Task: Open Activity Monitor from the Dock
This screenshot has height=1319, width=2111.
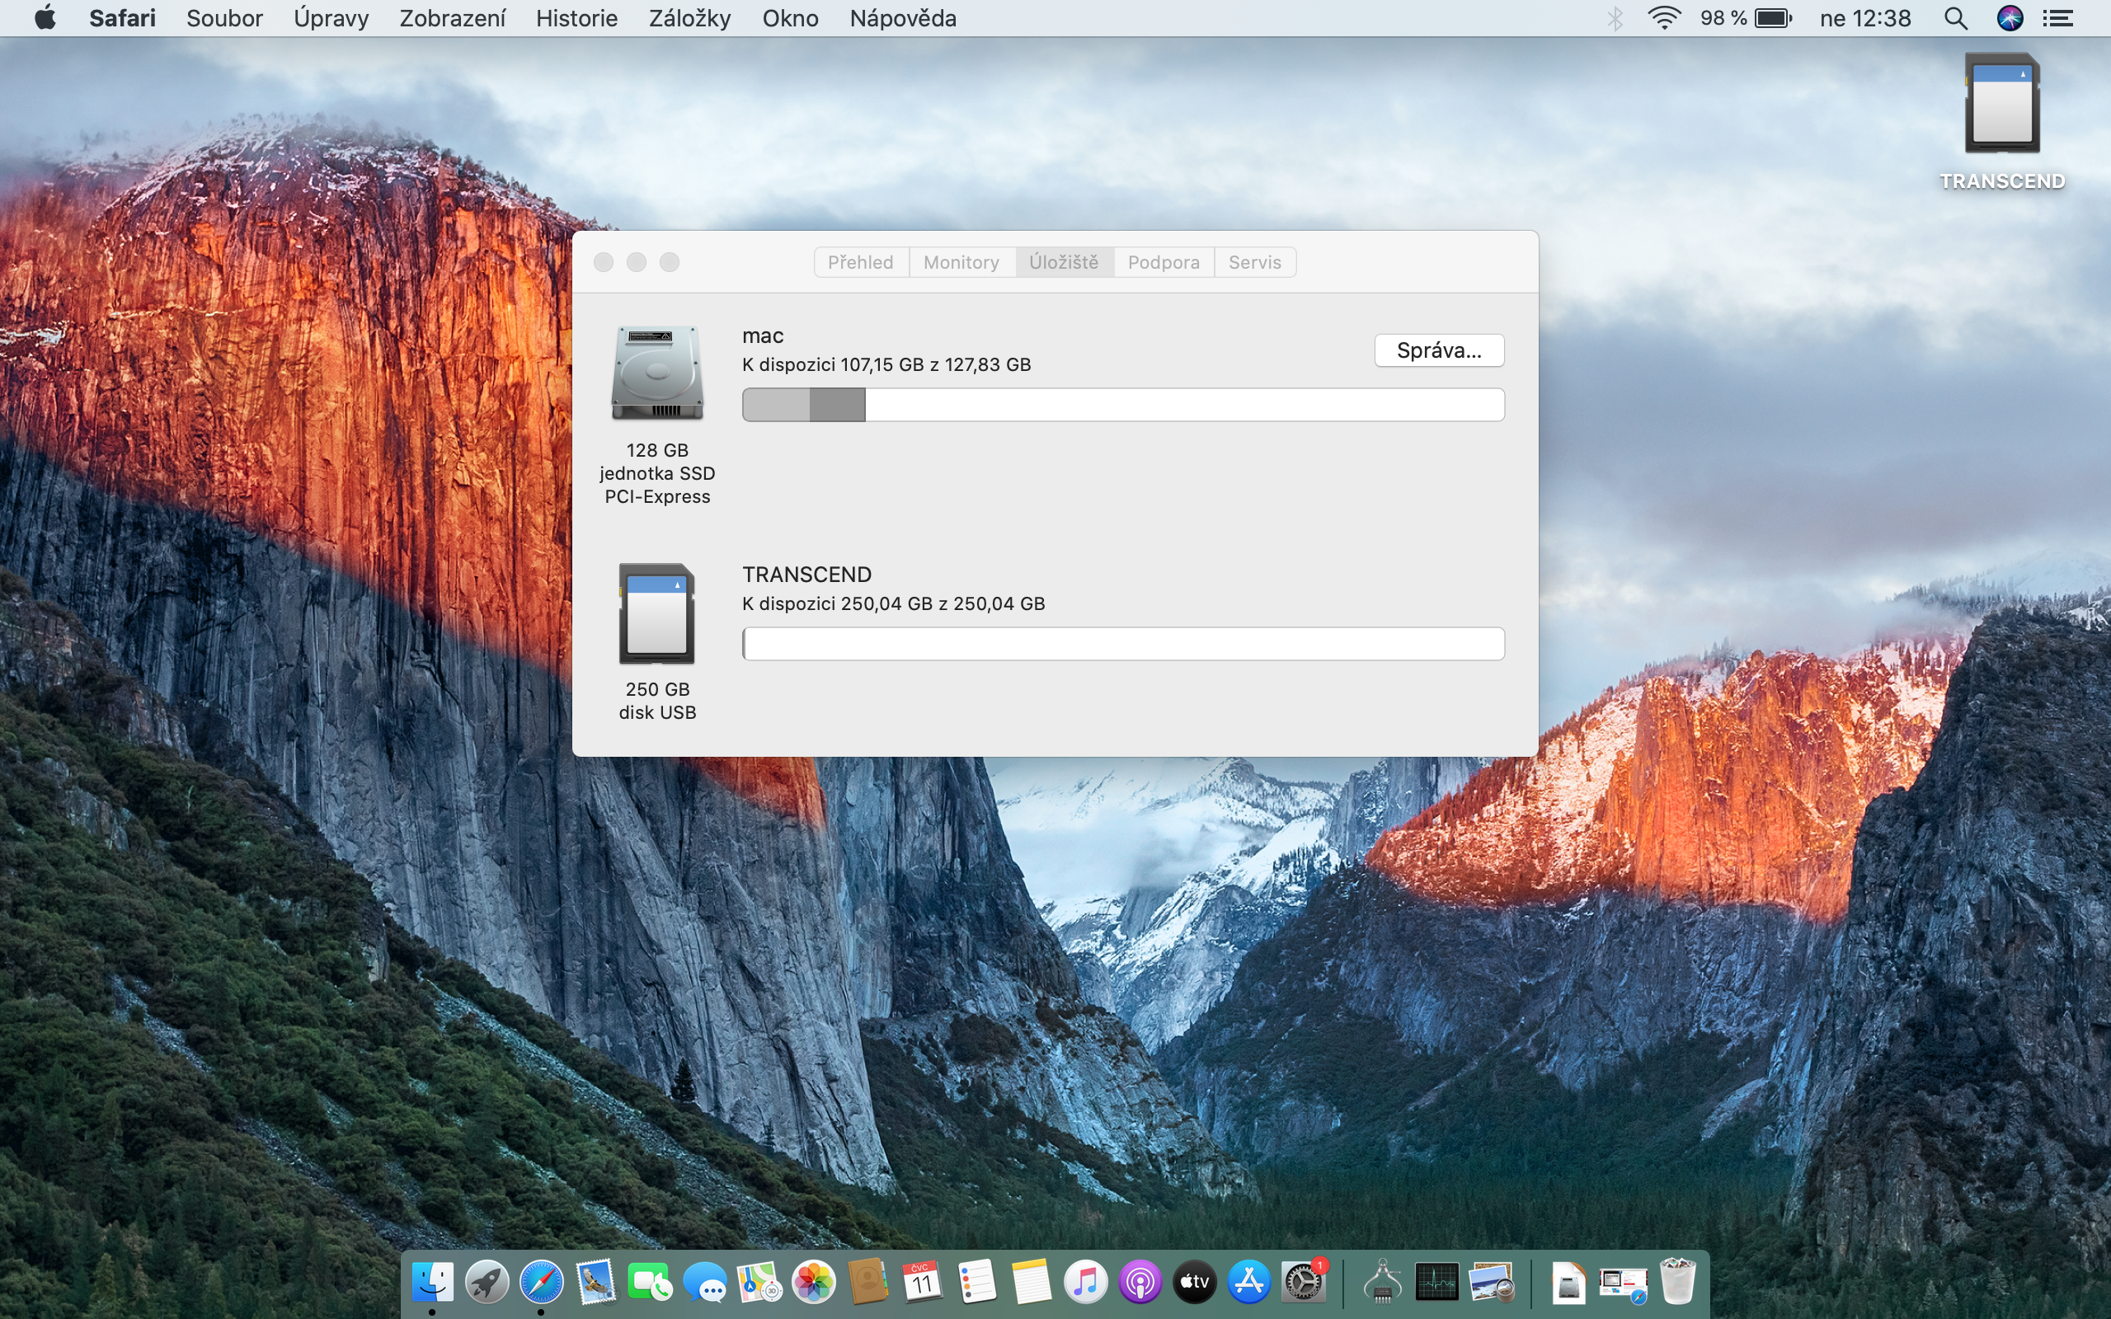Action: pos(1436,1283)
